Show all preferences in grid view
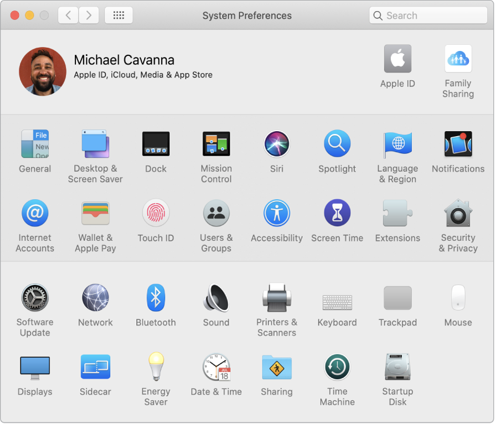 tap(118, 15)
